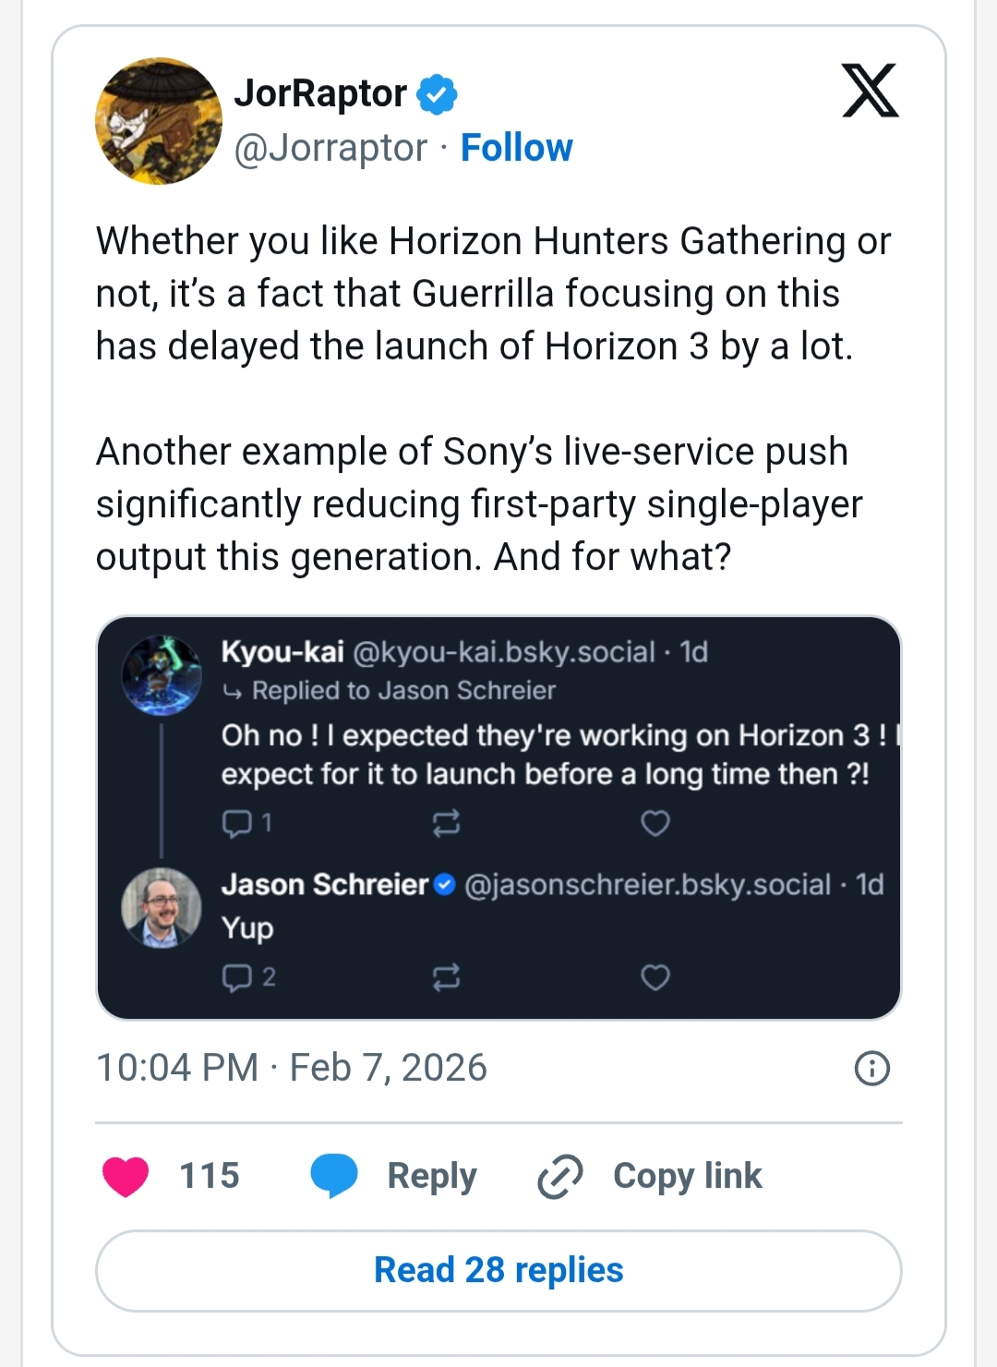Click repost icon under Jason Schreier's reply
This screenshot has width=997, height=1367.
click(447, 977)
